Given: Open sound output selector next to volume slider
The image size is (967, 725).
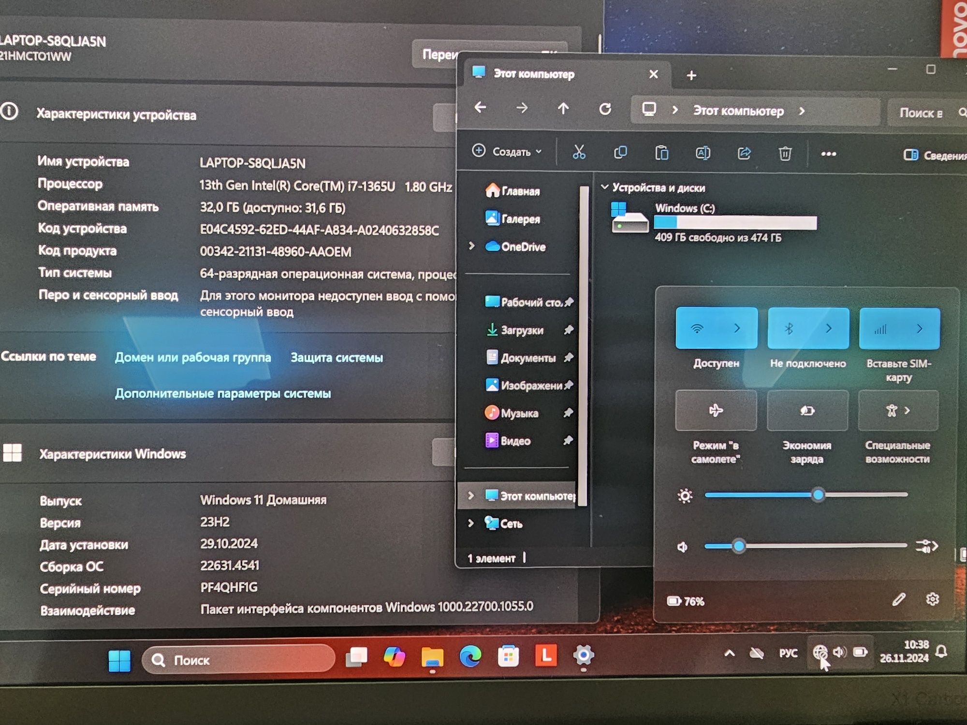Looking at the screenshot, I should (927, 546).
